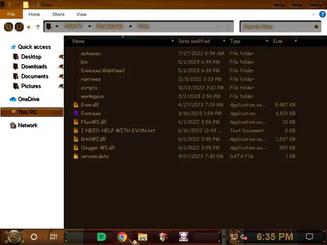Open Date modified column filter arrow

pos(224,41)
